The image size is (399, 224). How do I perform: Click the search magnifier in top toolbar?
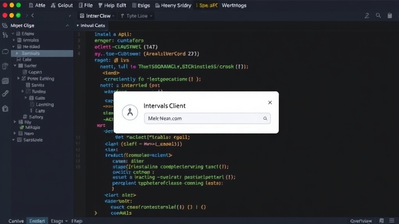click(378, 16)
